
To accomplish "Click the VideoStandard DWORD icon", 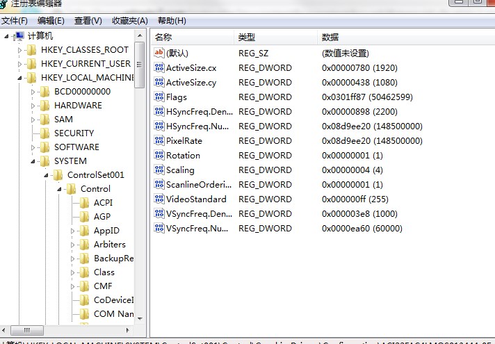I will click(x=159, y=199).
